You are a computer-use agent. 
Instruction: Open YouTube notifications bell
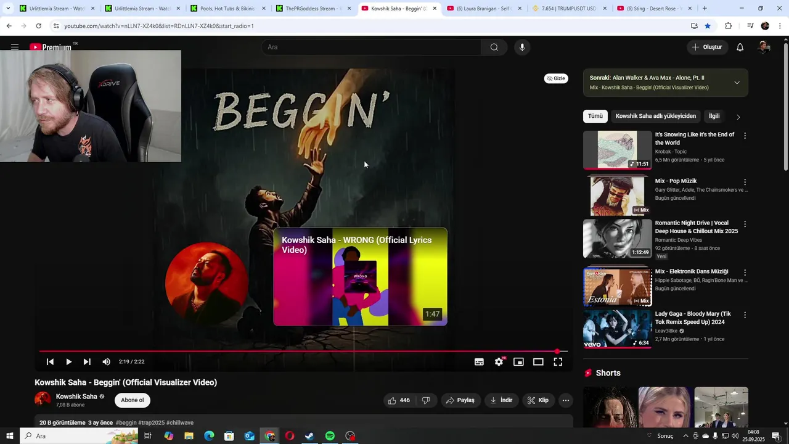tap(740, 47)
